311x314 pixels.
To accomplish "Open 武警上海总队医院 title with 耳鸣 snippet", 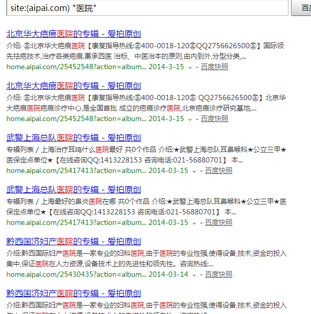I will (73, 137).
